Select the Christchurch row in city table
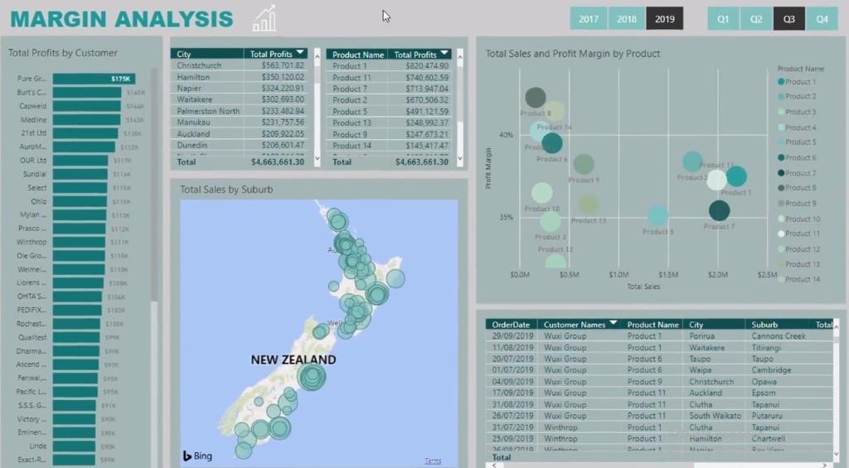 (241, 65)
